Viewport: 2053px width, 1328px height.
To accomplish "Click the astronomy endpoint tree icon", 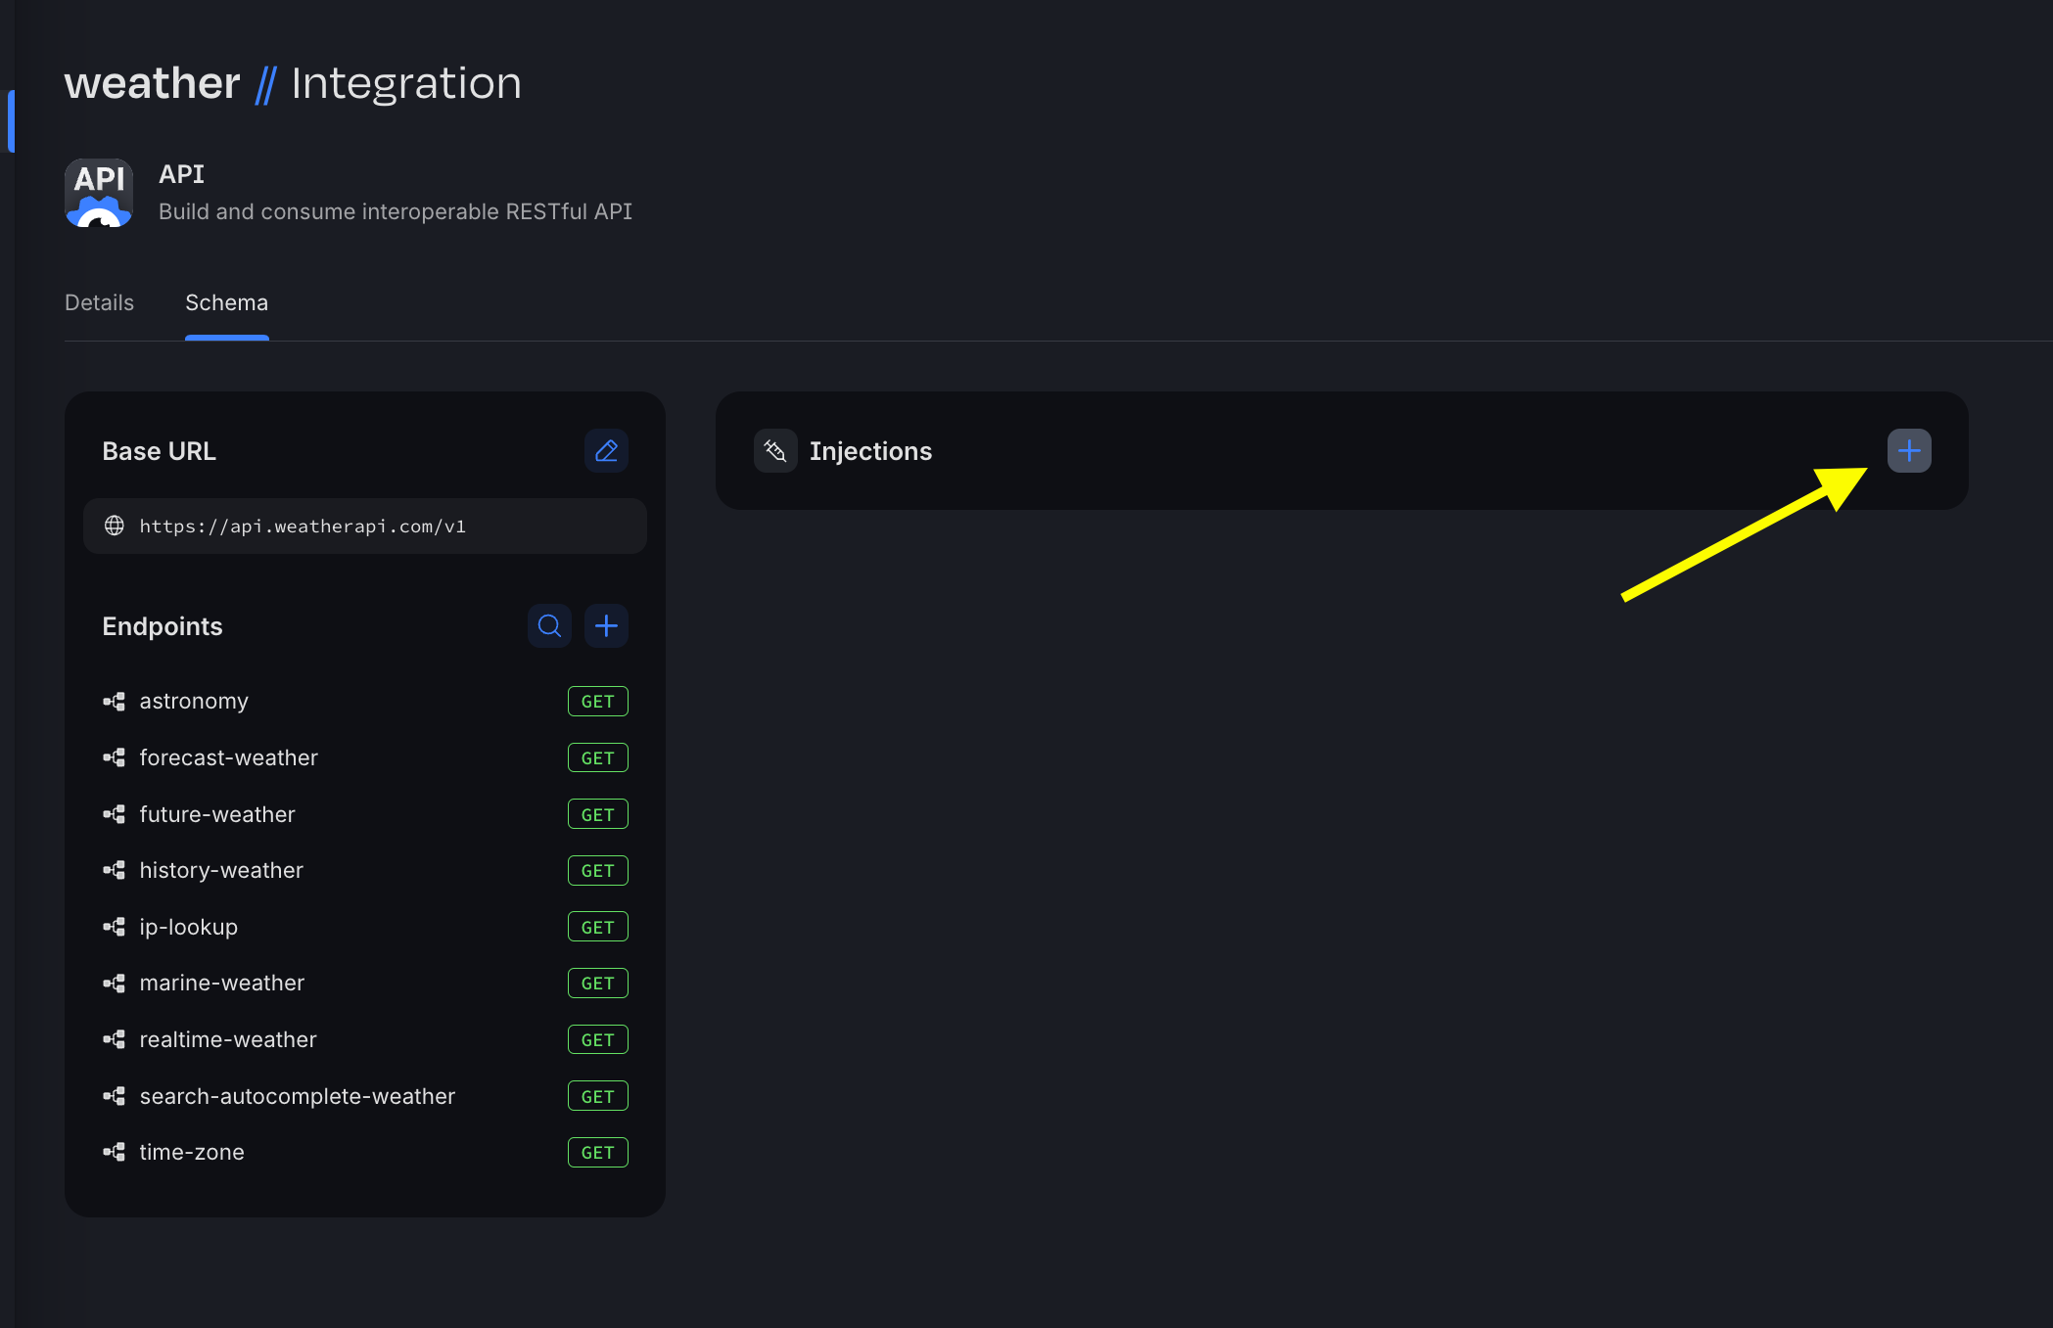I will click(115, 702).
